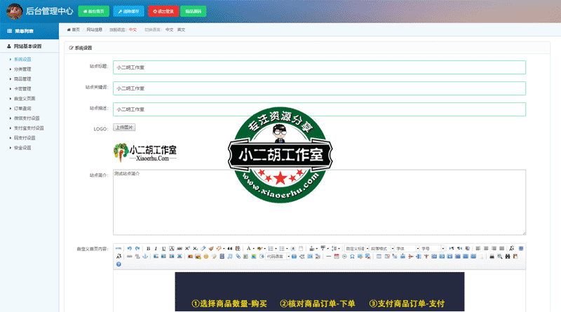Viewport: 561px width, 312px height.
Task: Open the ordered list dropdown arrow
Action: [x=276, y=249]
